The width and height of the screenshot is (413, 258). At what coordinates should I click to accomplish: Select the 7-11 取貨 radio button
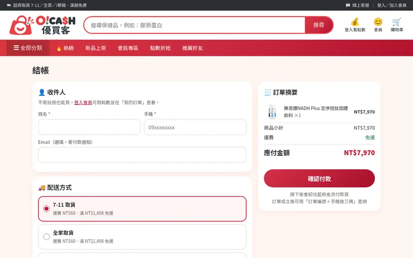tap(46, 209)
